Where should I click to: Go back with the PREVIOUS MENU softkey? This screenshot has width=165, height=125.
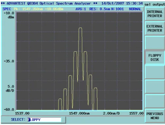[x=155, y=116]
